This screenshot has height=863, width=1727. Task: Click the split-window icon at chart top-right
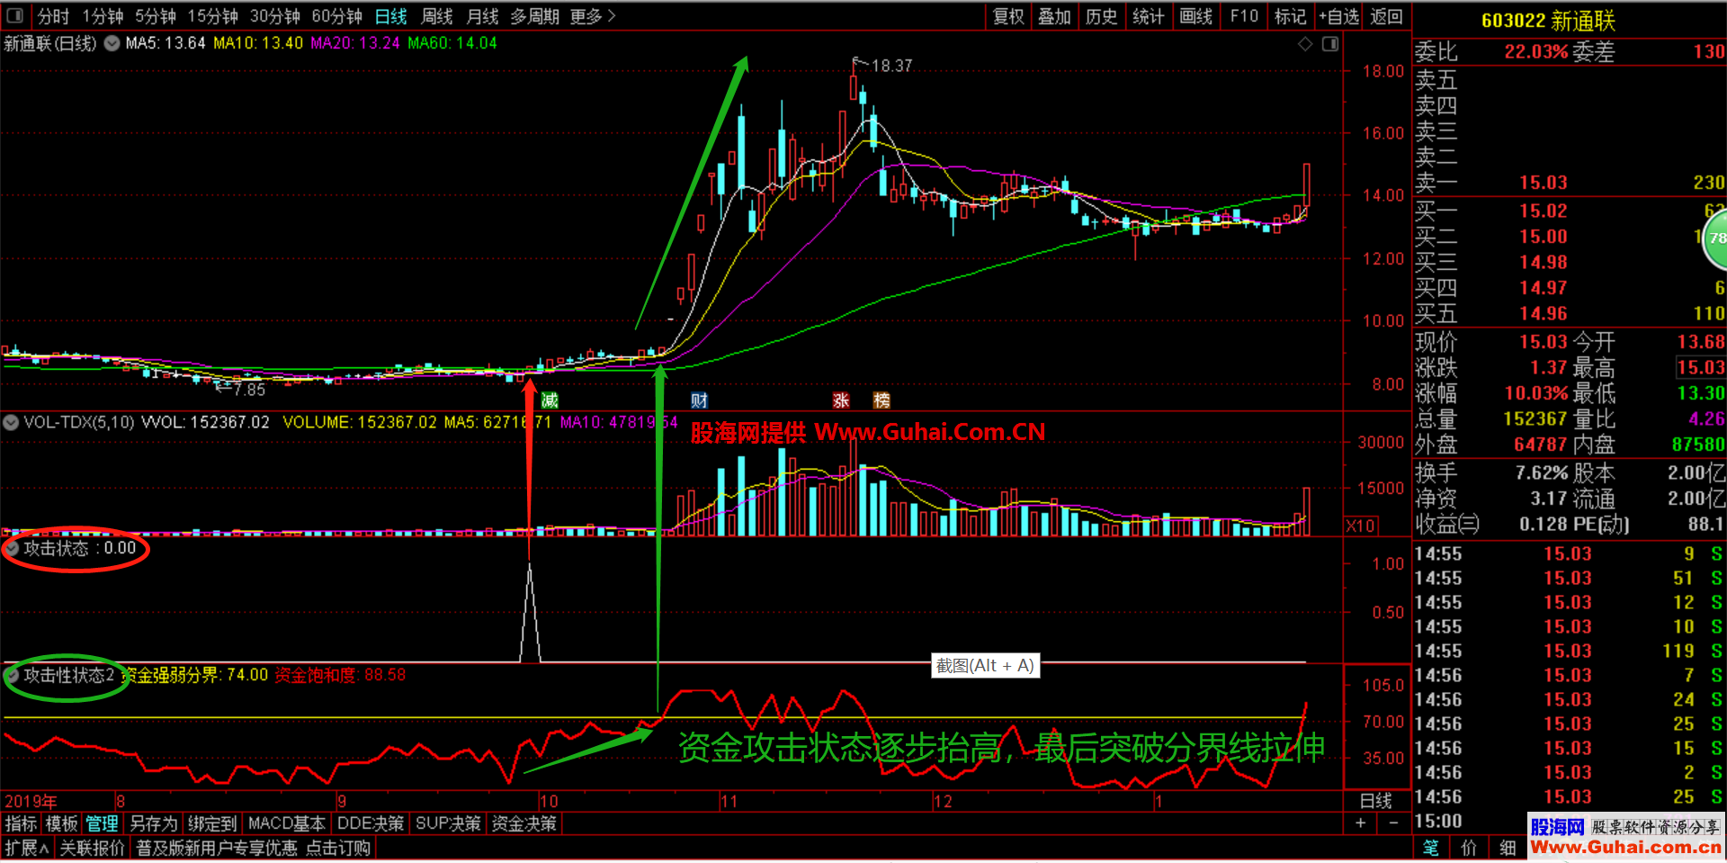[x=1330, y=44]
